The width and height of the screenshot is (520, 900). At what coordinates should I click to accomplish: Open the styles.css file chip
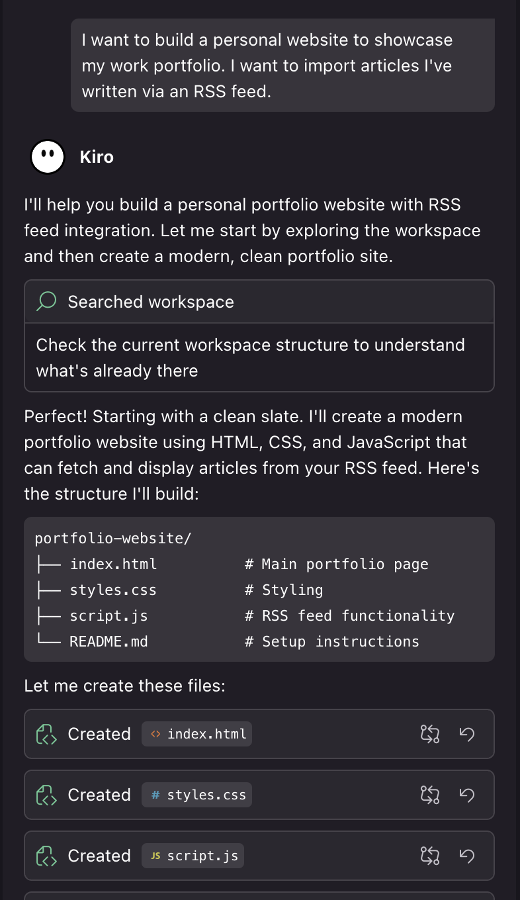tap(197, 795)
